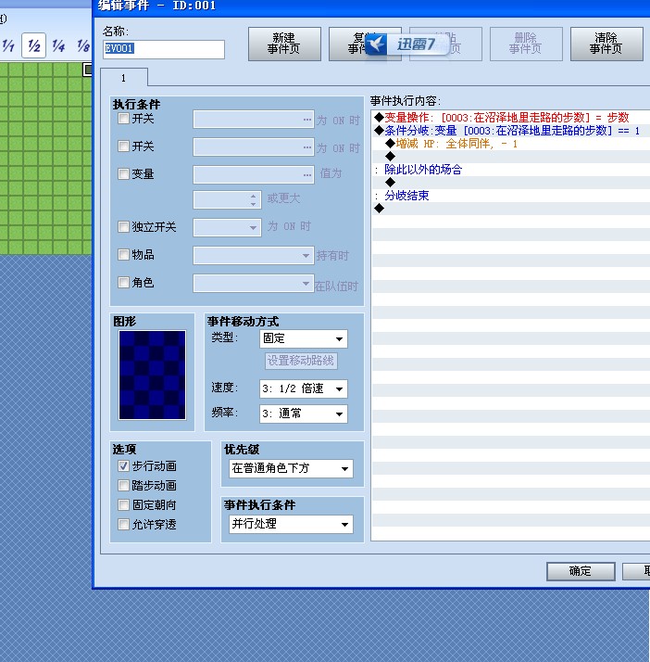Select the 分歧结束 line
This screenshot has height=662, width=650.
click(x=511, y=196)
